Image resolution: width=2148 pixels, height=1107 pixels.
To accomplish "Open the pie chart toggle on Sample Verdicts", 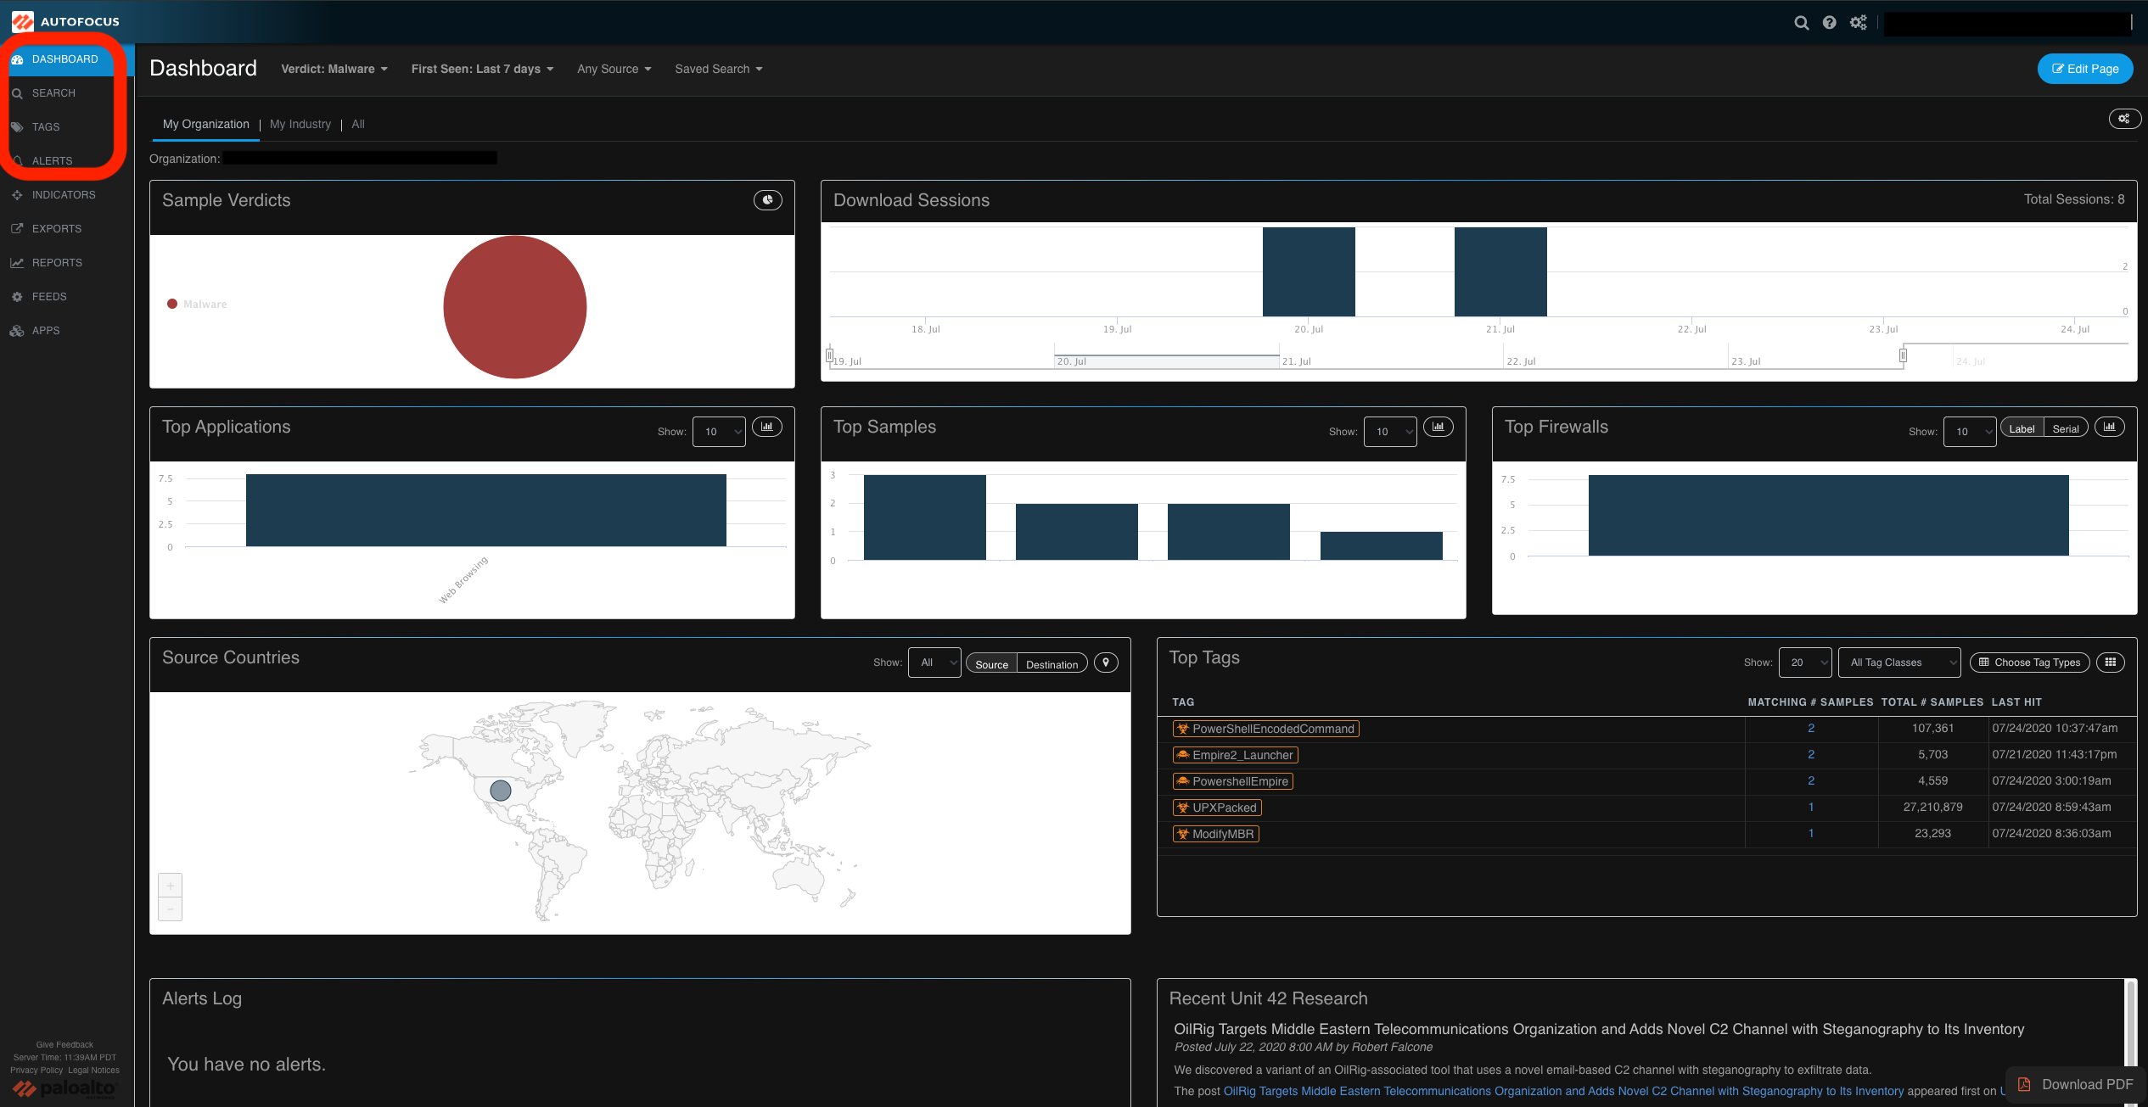I will [x=767, y=200].
